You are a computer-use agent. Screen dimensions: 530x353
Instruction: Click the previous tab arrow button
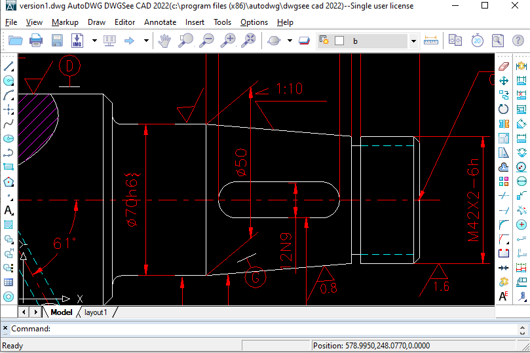click(x=24, y=312)
